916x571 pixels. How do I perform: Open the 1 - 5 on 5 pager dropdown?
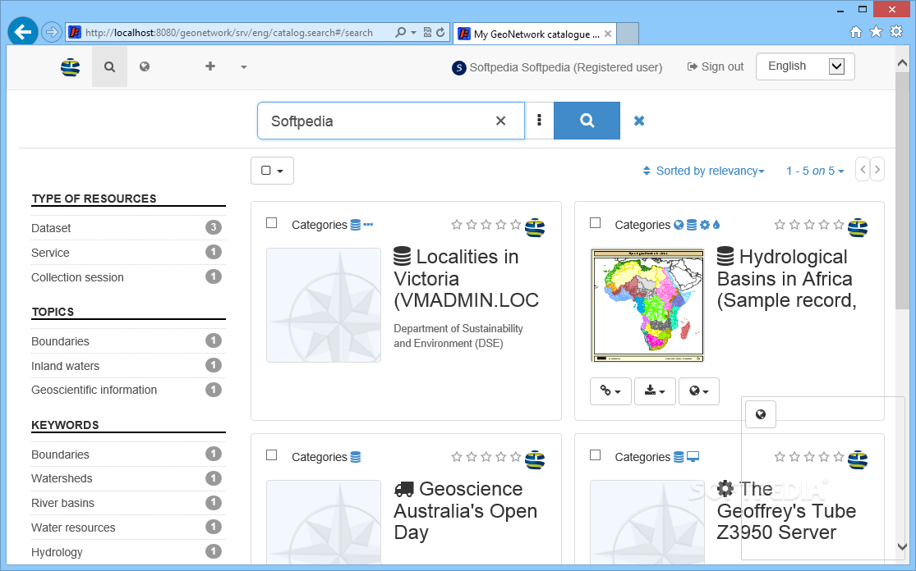pyautogui.click(x=815, y=171)
